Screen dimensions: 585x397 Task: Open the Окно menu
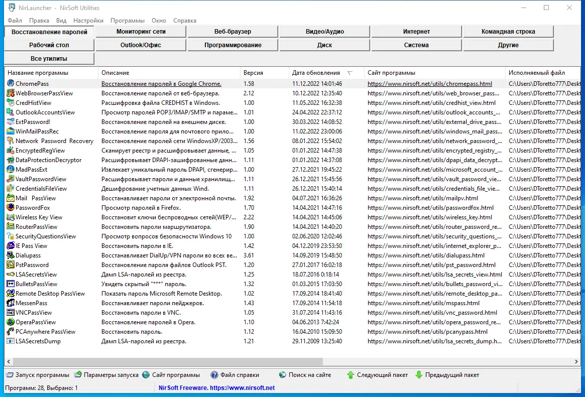coord(159,21)
